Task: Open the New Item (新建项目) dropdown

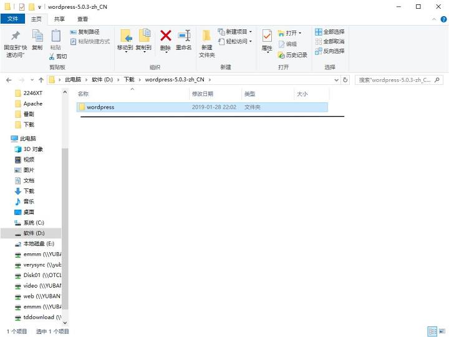Action: [235, 32]
